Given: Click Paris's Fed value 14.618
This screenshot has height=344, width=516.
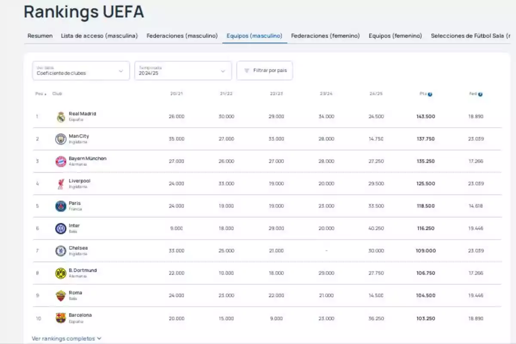Looking at the screenshot, I should 476,206.
